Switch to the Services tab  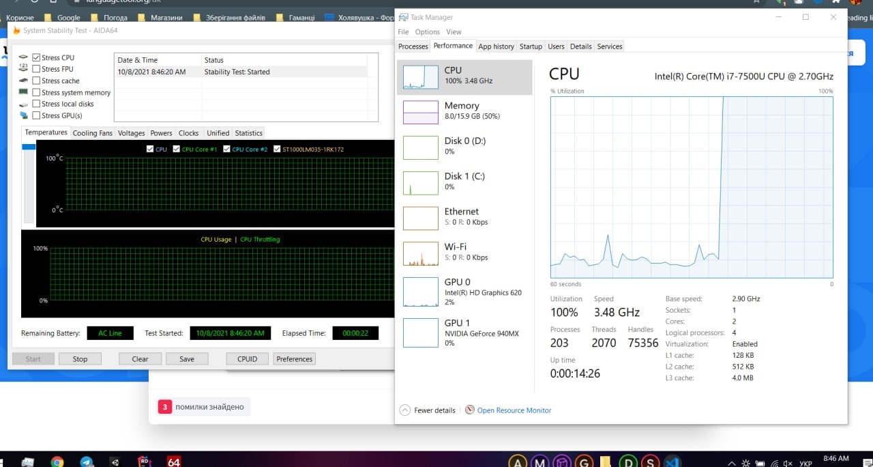(610, 46)
